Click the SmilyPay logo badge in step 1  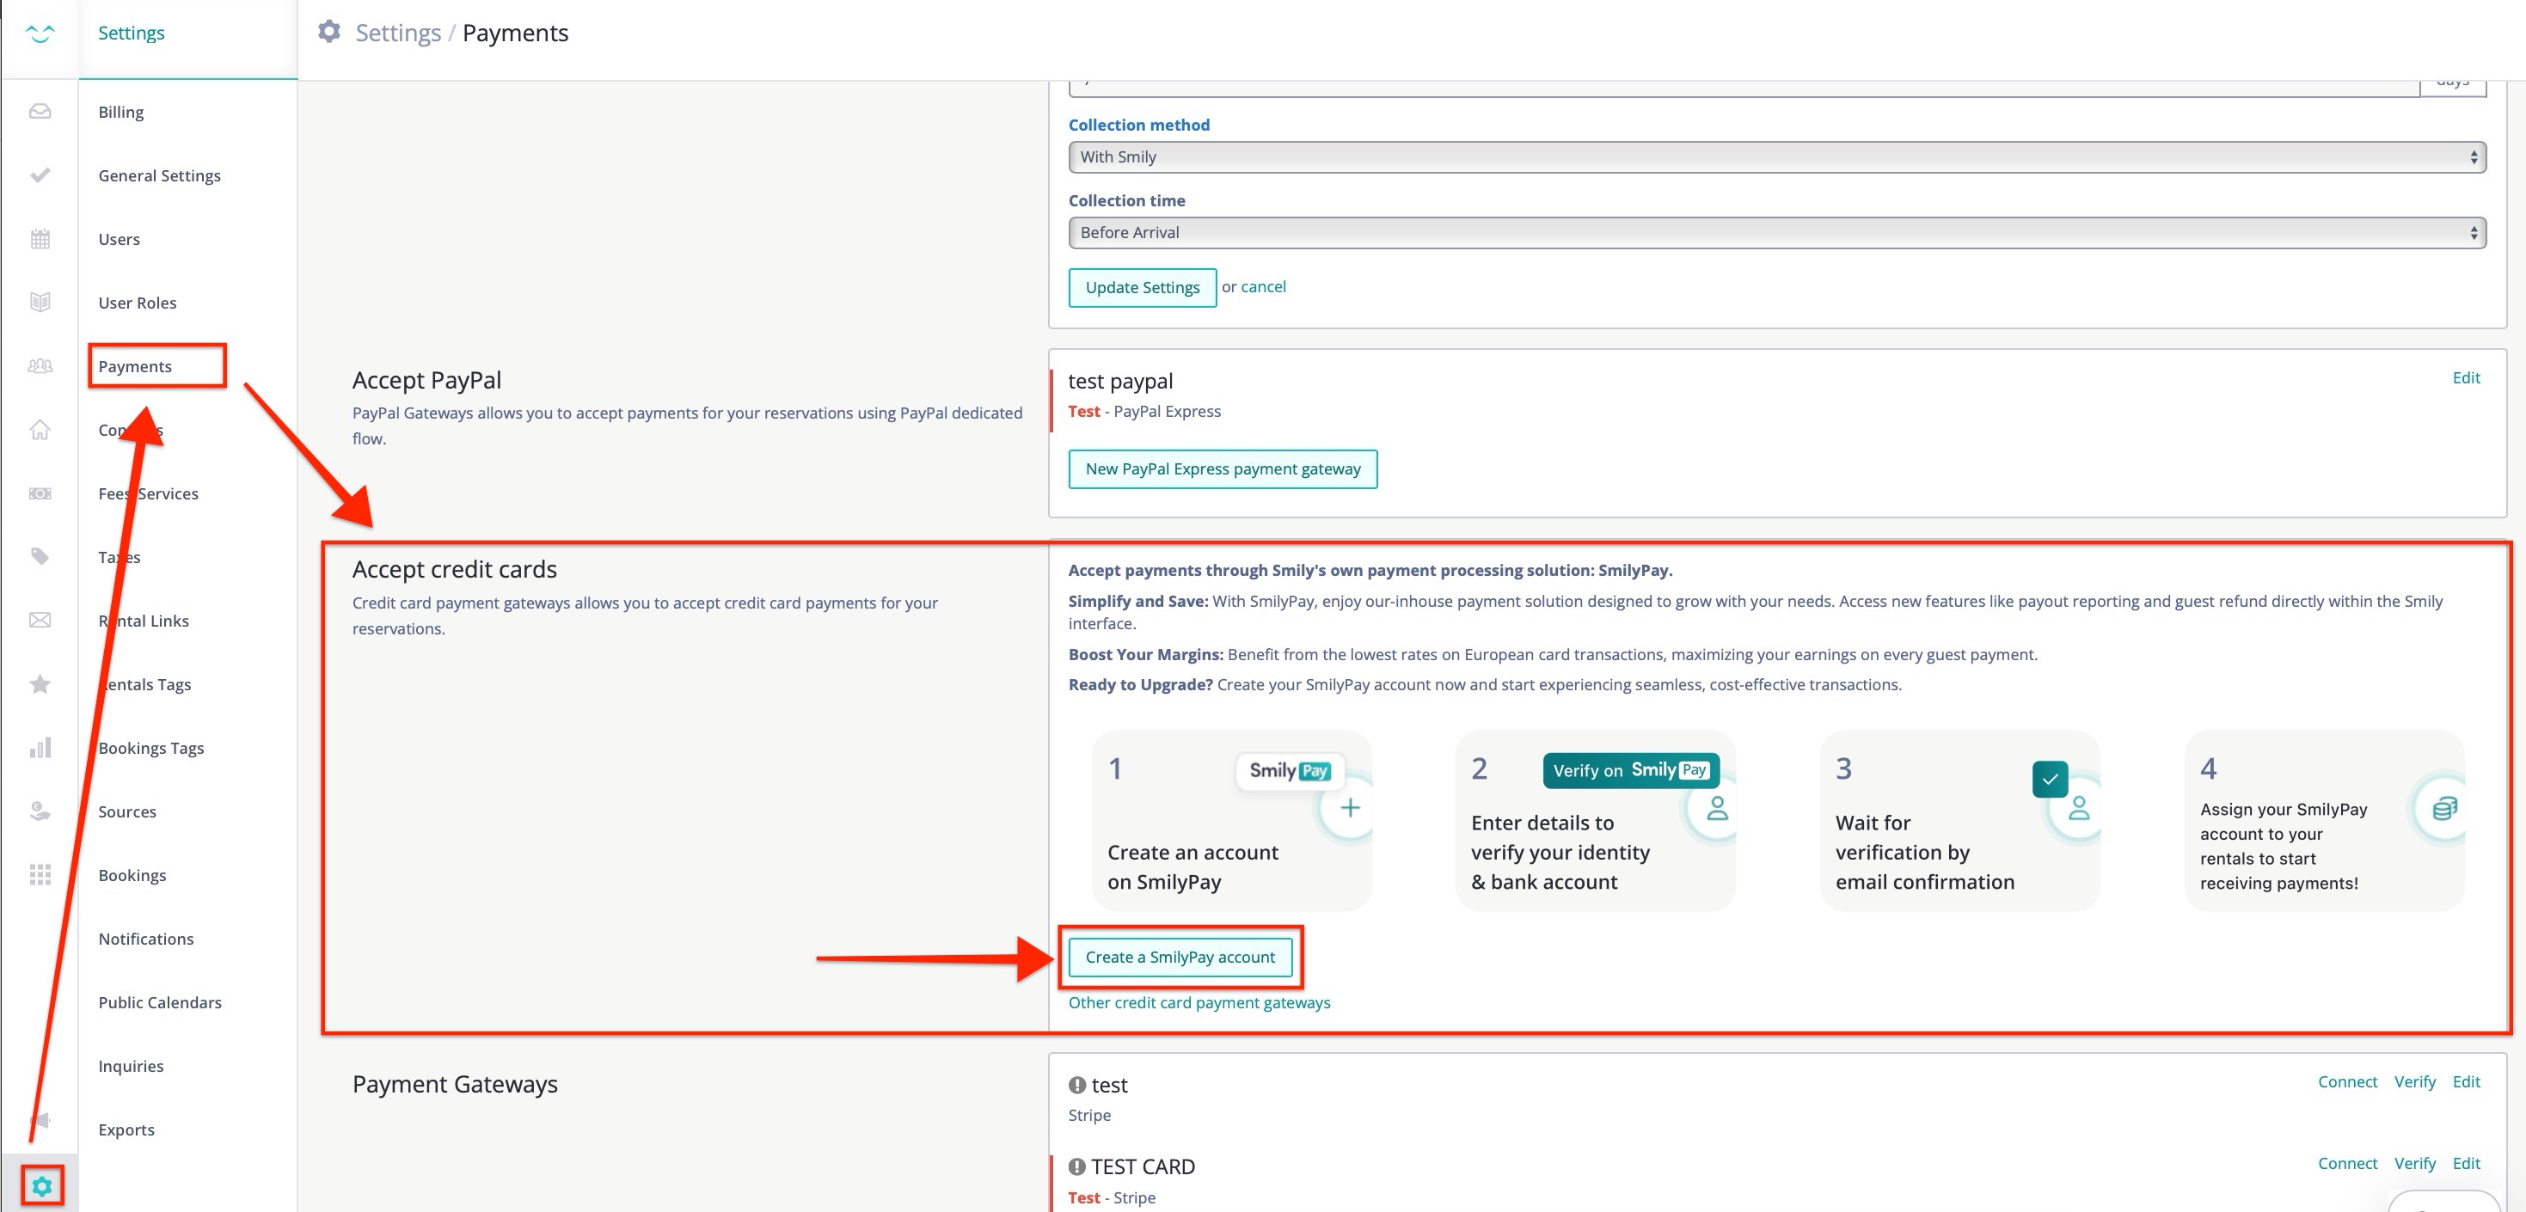click(1290, 771)
